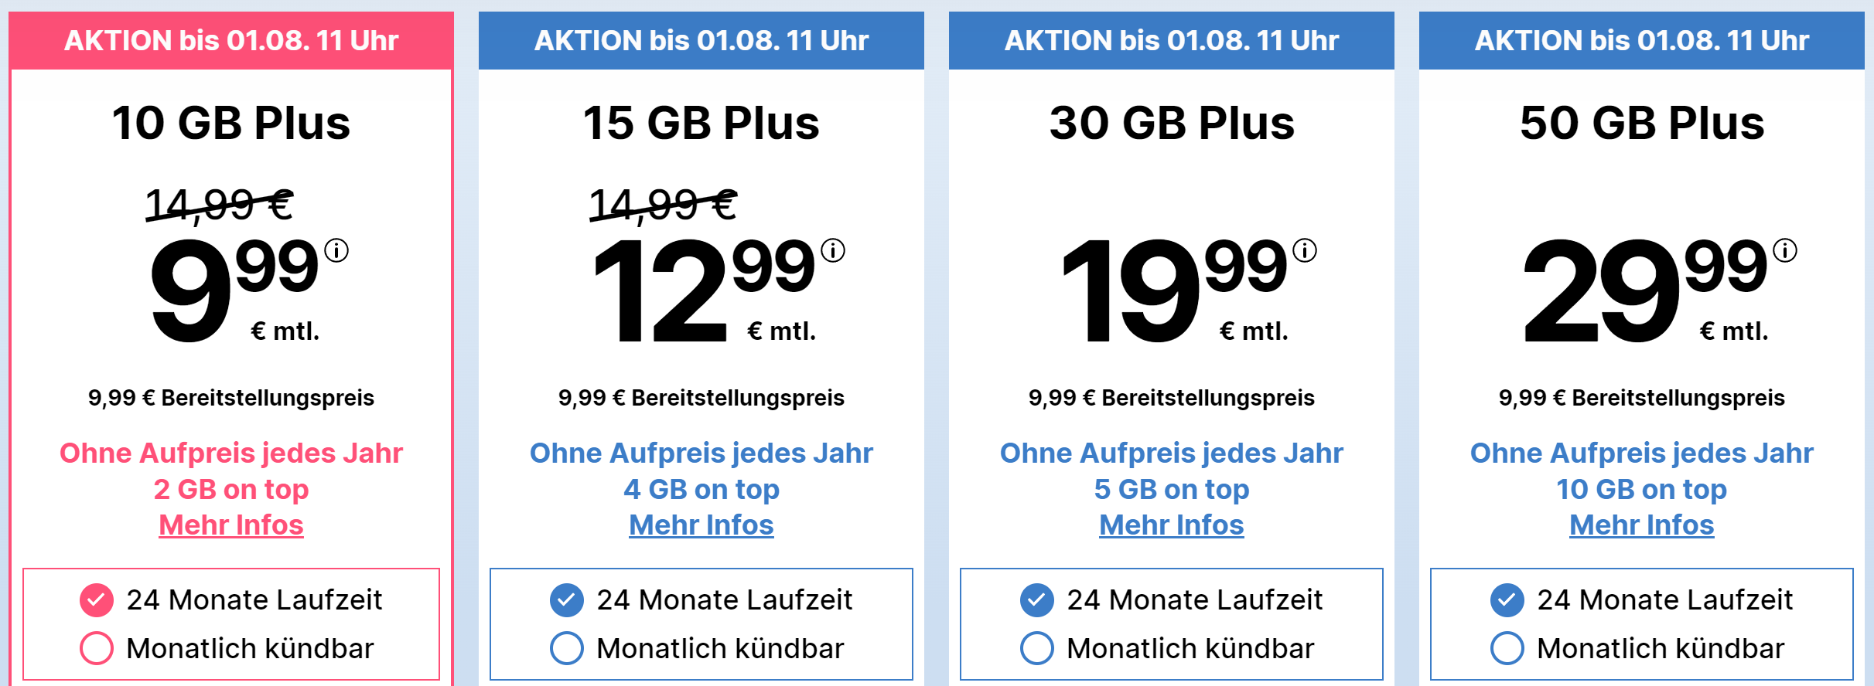
Task: Click info icon beside 12,99 € price
Action: tap(833, 250)
